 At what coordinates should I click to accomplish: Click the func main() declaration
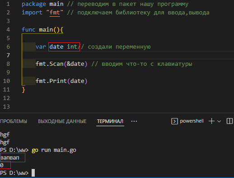click(42, 29)
